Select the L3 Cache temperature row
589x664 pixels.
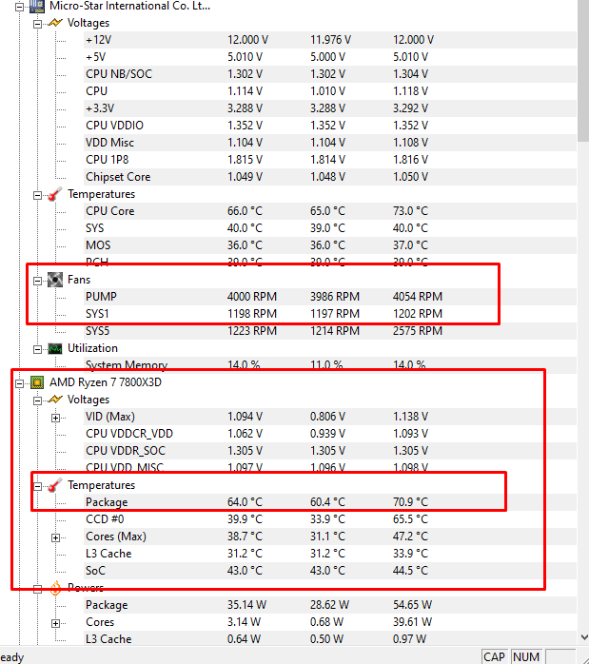point(330,554)
